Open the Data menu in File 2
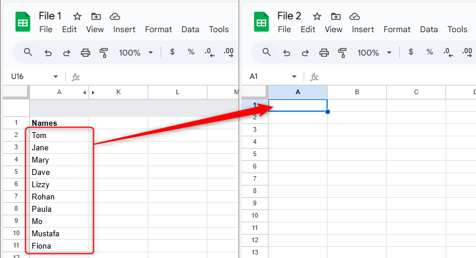This screenshot has width=476, height=258. pos(429,29)
